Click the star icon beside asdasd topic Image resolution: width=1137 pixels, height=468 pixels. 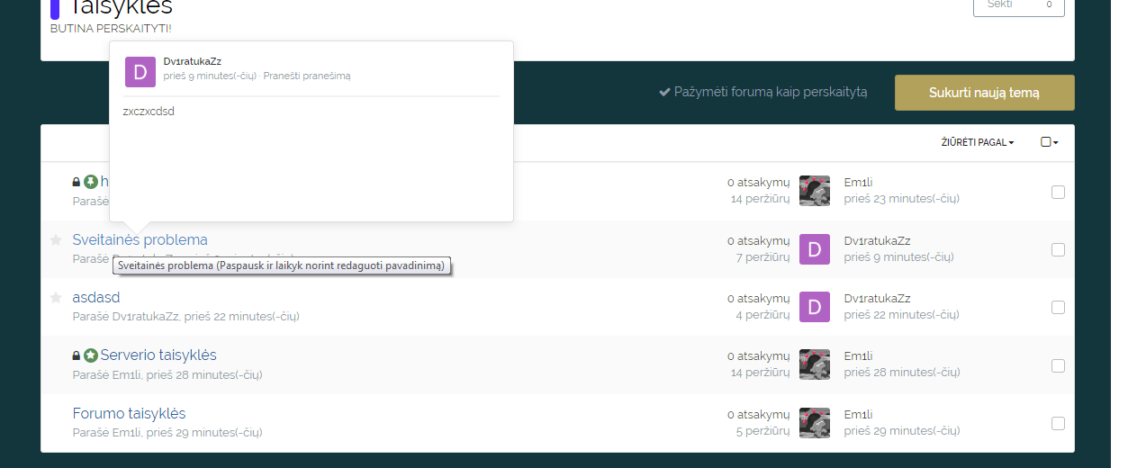[56, 298]
